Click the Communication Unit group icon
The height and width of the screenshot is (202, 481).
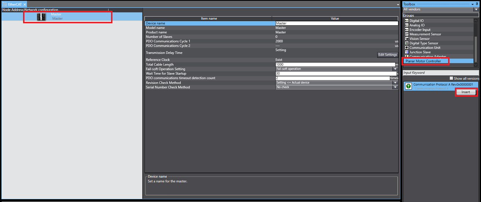[406, 48]
